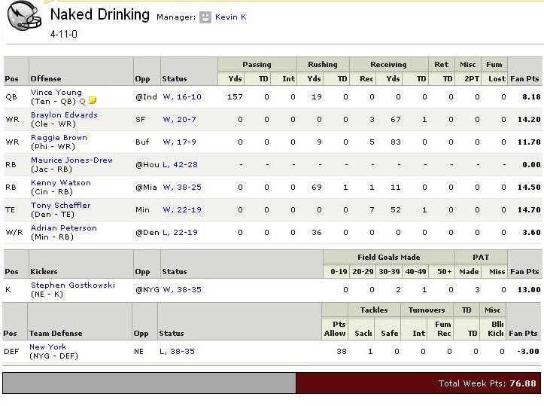Screen dimensions: 544x406
Task: Open Stephen Gostkowski player page
Action: [x=72, y=285]
